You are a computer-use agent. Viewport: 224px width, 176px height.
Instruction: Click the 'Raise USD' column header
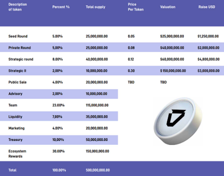click(207, 7)
